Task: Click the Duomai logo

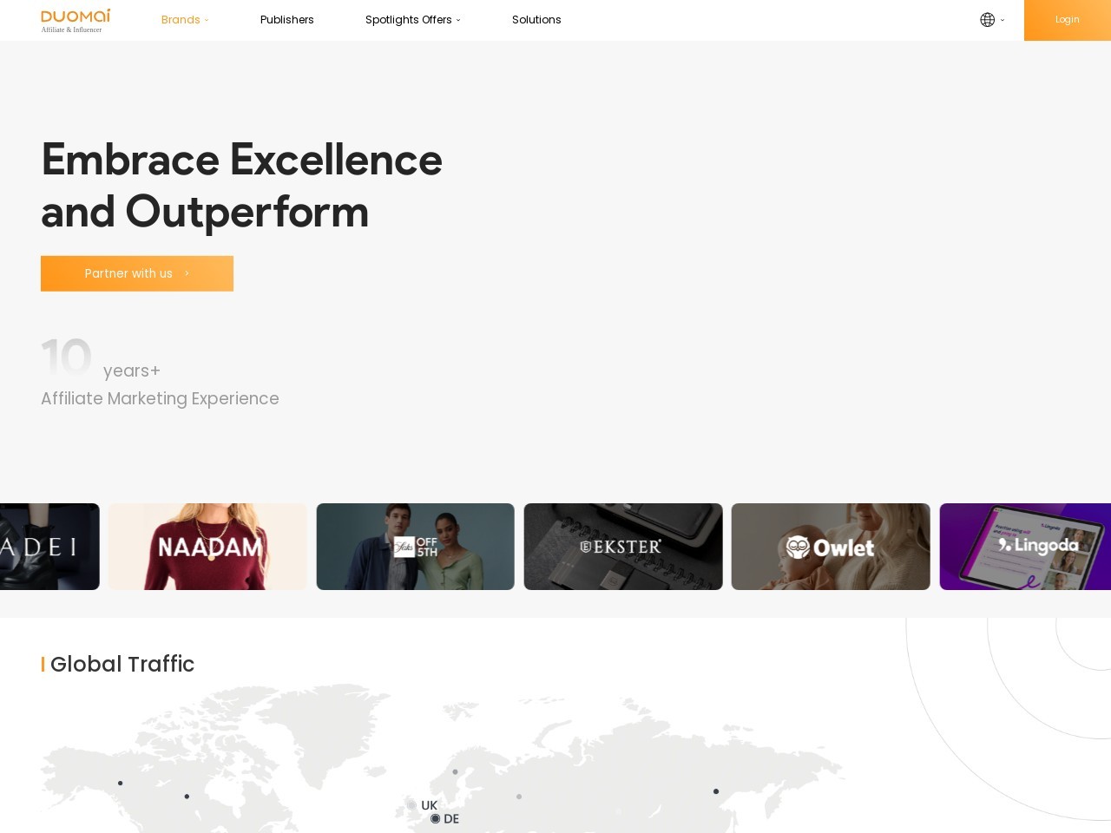Action: click(76, 20)
